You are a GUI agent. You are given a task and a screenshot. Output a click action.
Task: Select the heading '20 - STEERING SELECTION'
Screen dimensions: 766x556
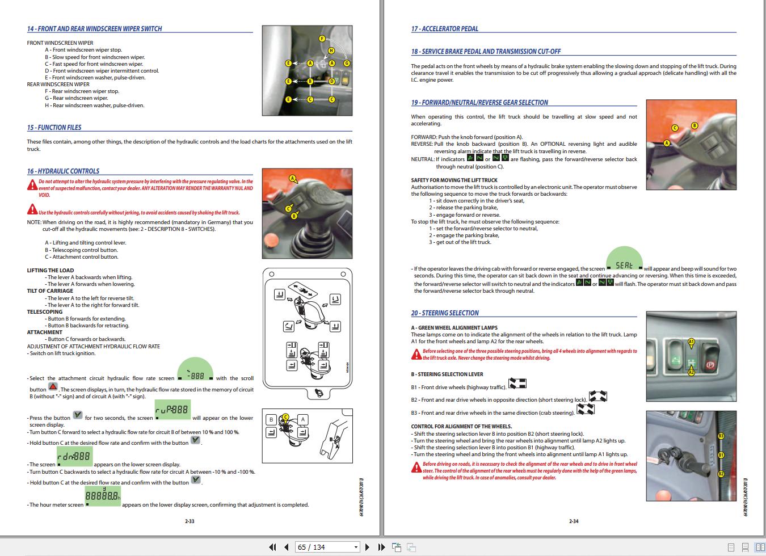pyautogui.click(x=444, y=313)
